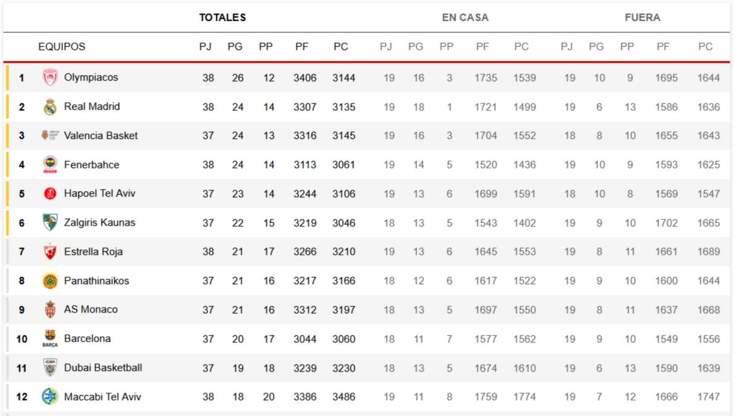Click the Panathinaikos clover logo

click(49, 281)
